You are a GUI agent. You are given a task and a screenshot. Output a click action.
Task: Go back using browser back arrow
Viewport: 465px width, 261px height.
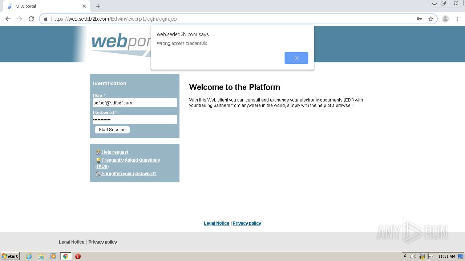tap(8, 19)
